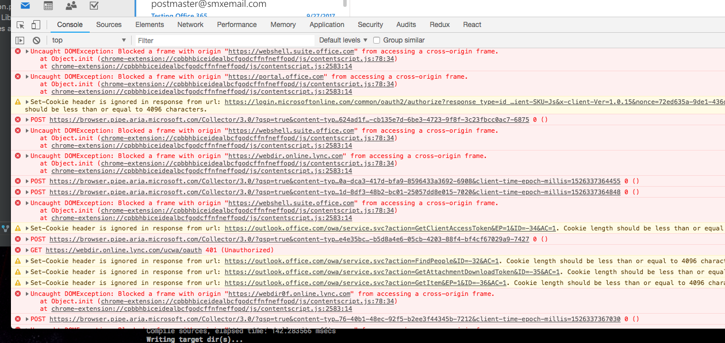The image size is (725, 343).
Task: Open the Outlook People icon
Action: pyautogui.click(x=71, y=6)
